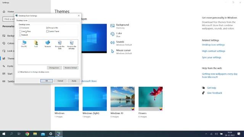This screenshot has width=244, height=137.
Task: Open File Explorer from the taskbar
Action: [35, 134]
